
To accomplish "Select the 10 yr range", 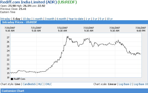I will coord(110,19).
